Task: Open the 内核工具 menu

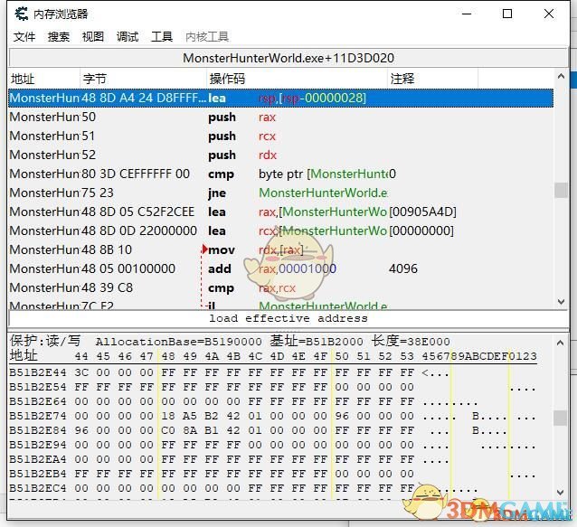Action: [207, 36]
